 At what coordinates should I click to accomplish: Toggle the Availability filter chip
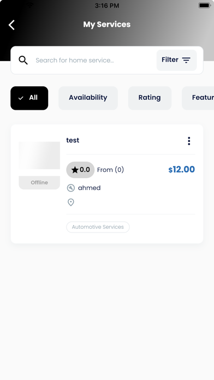(x=88, y=98)
